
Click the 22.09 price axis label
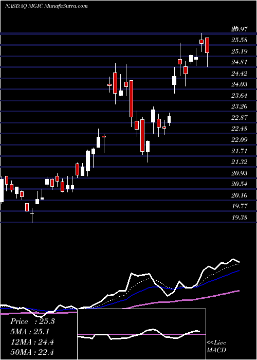(240, 140)
